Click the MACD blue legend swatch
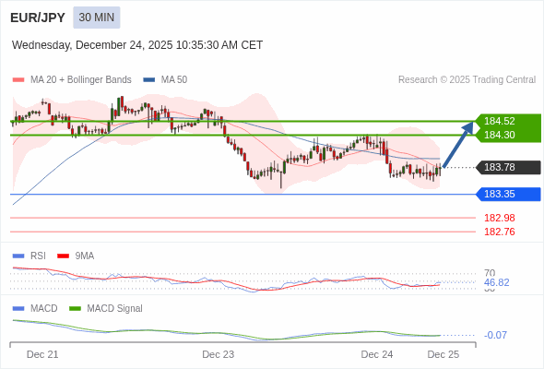 [18, 309]
